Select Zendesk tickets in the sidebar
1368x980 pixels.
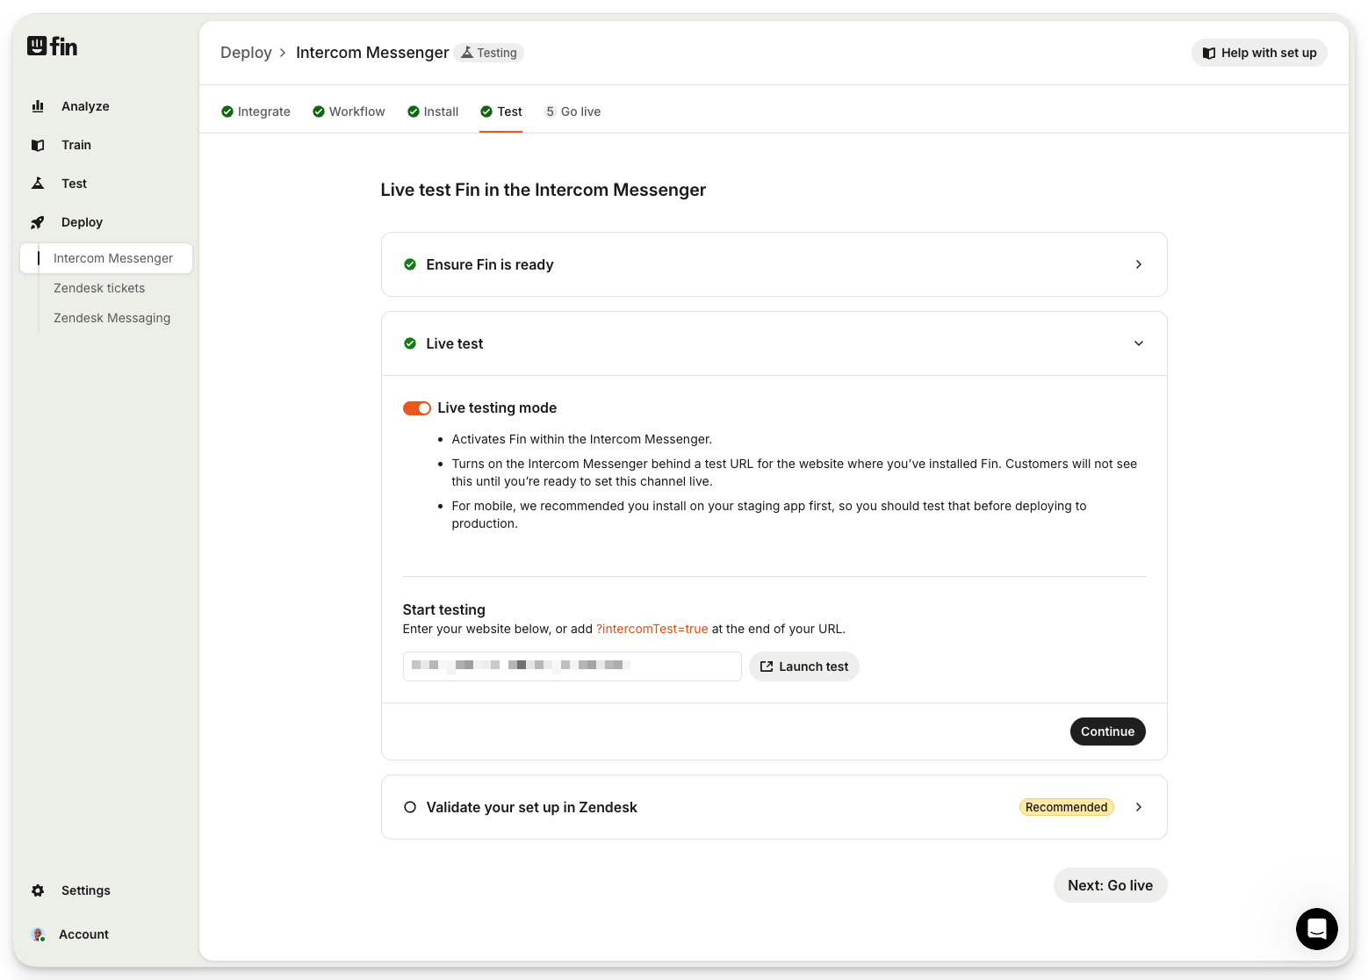click(x=99, y=288)
